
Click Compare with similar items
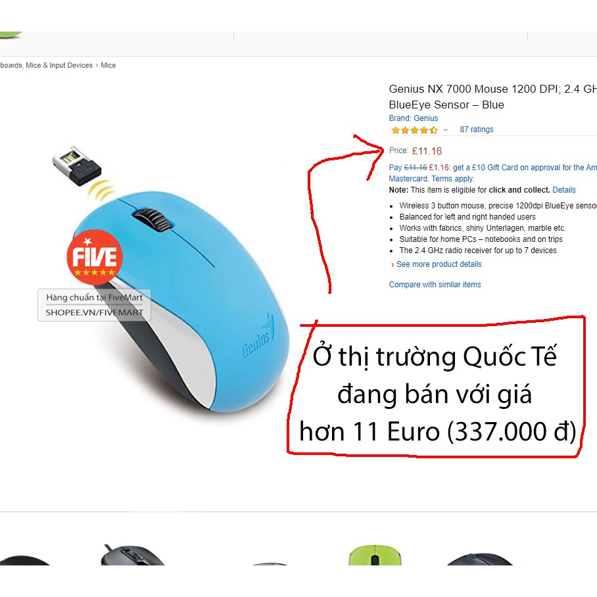435,285
